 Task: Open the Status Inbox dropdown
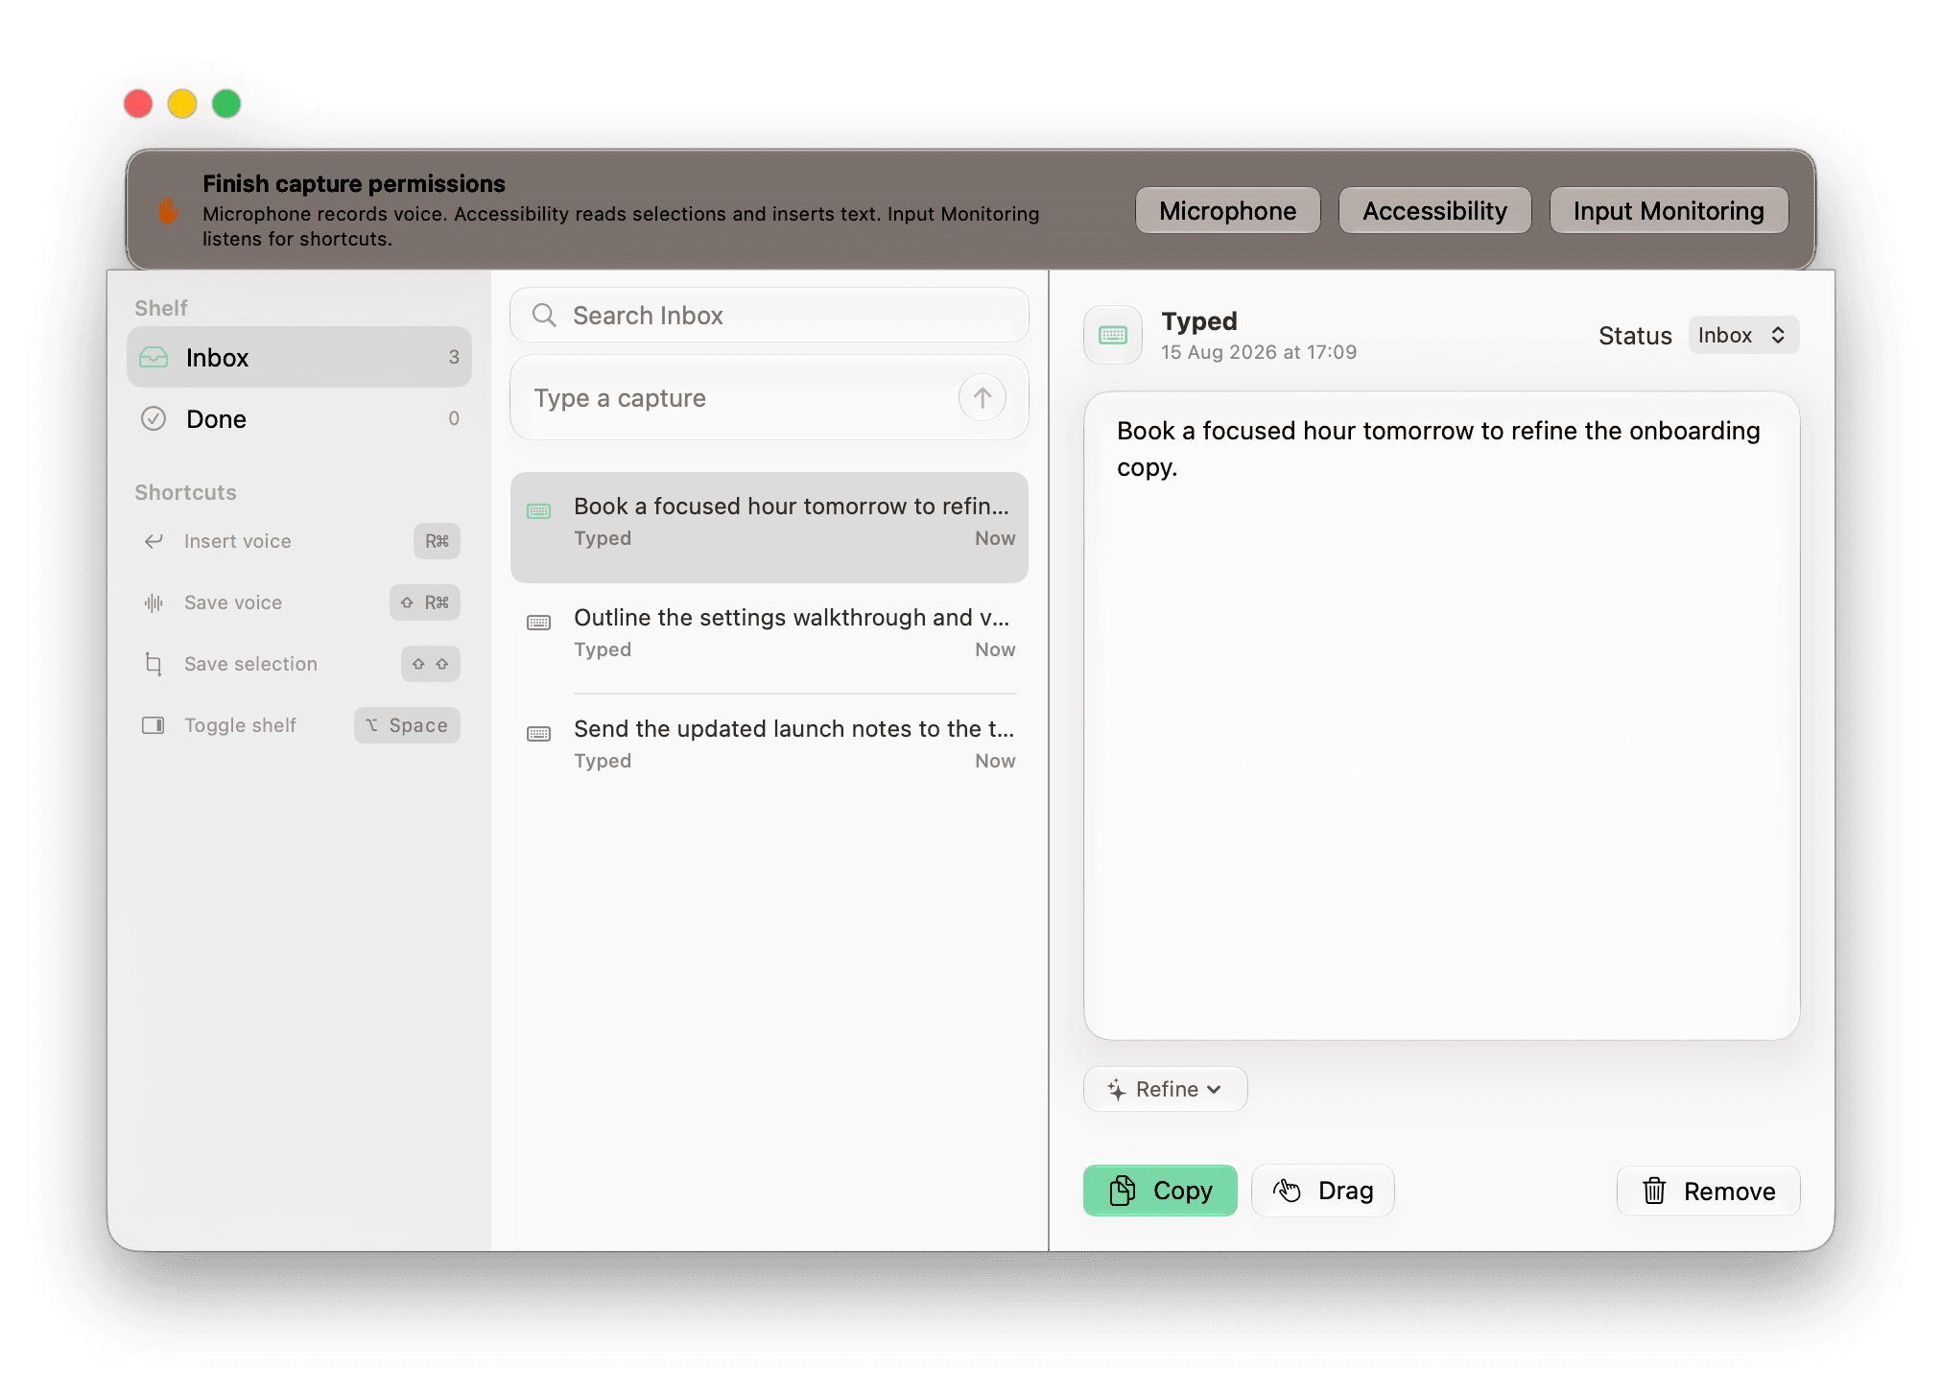tap(1743, 336)
